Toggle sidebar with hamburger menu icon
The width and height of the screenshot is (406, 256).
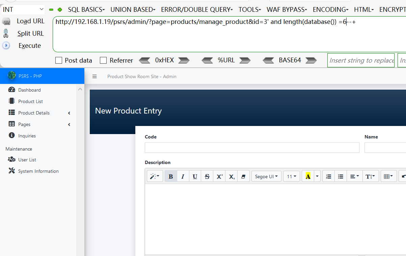(x=94, y=76)
